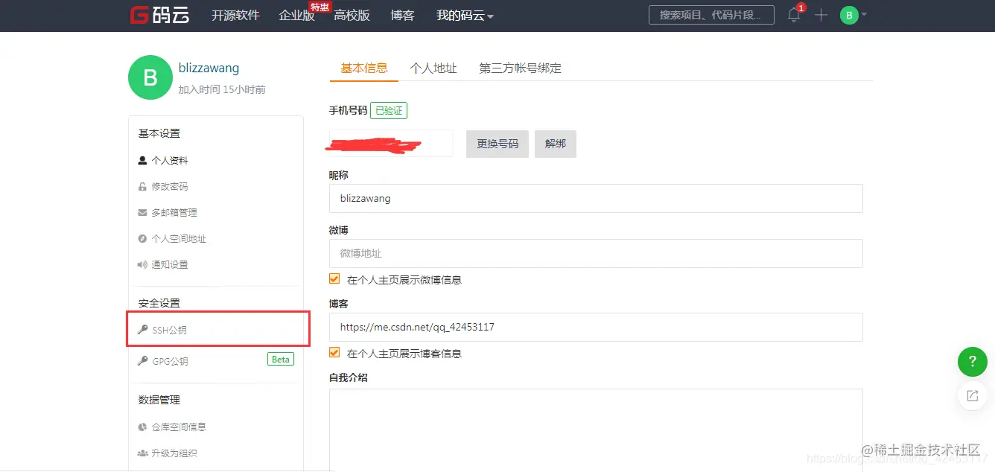Toggle 在个人主页展示博客信息 checkbox
The width and height of the screenshot is (995, 472).
pos(334,353)
